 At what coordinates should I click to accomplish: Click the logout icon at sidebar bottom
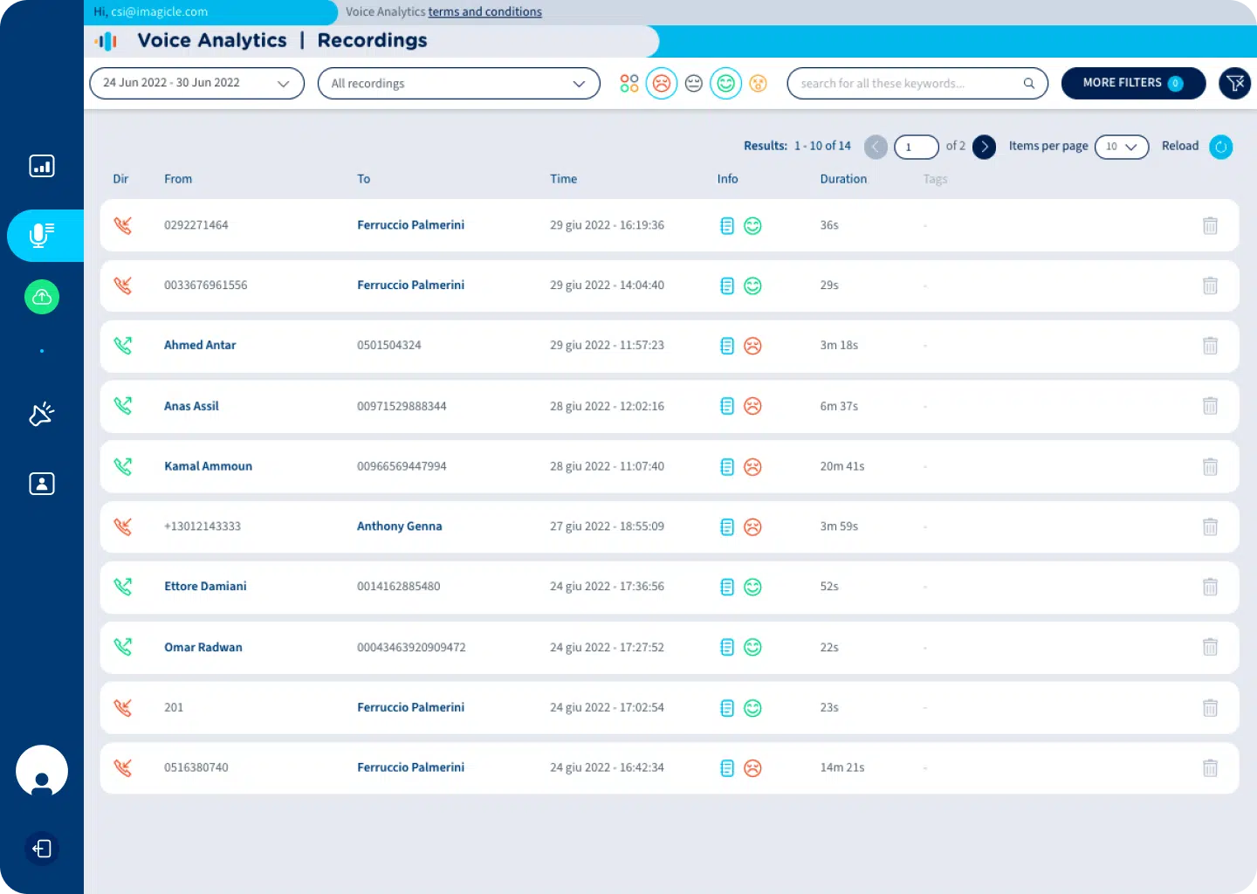(x=42, y=849)
